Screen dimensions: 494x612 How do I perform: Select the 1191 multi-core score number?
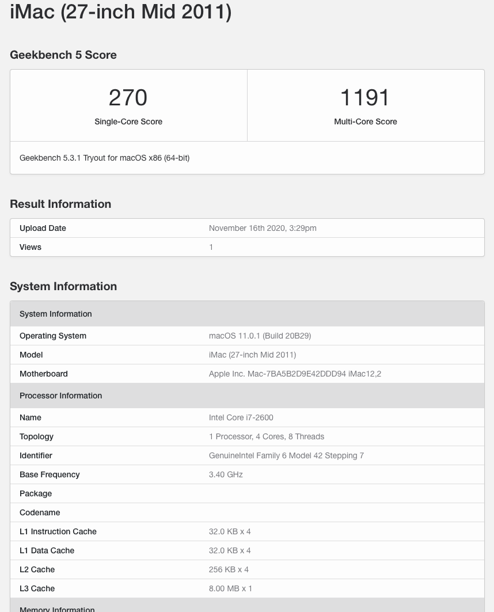pos(365,97)
